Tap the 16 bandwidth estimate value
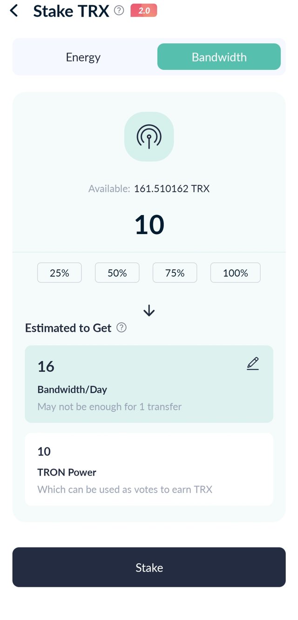 pos(46,366)
